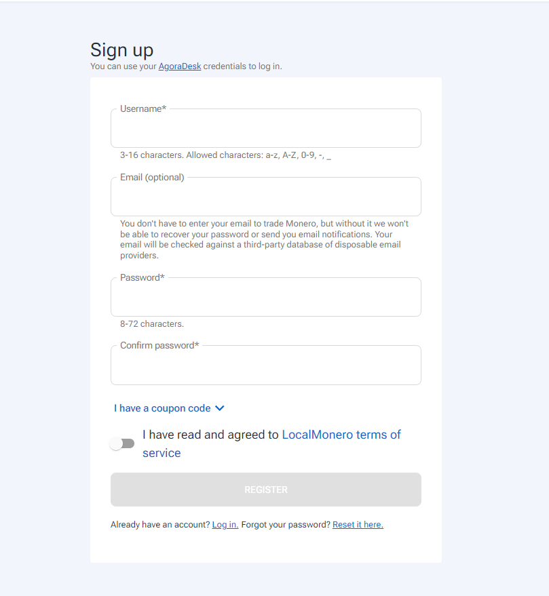
Task: Click the 'Confirm password*' field label
Action: click(159, 345)
